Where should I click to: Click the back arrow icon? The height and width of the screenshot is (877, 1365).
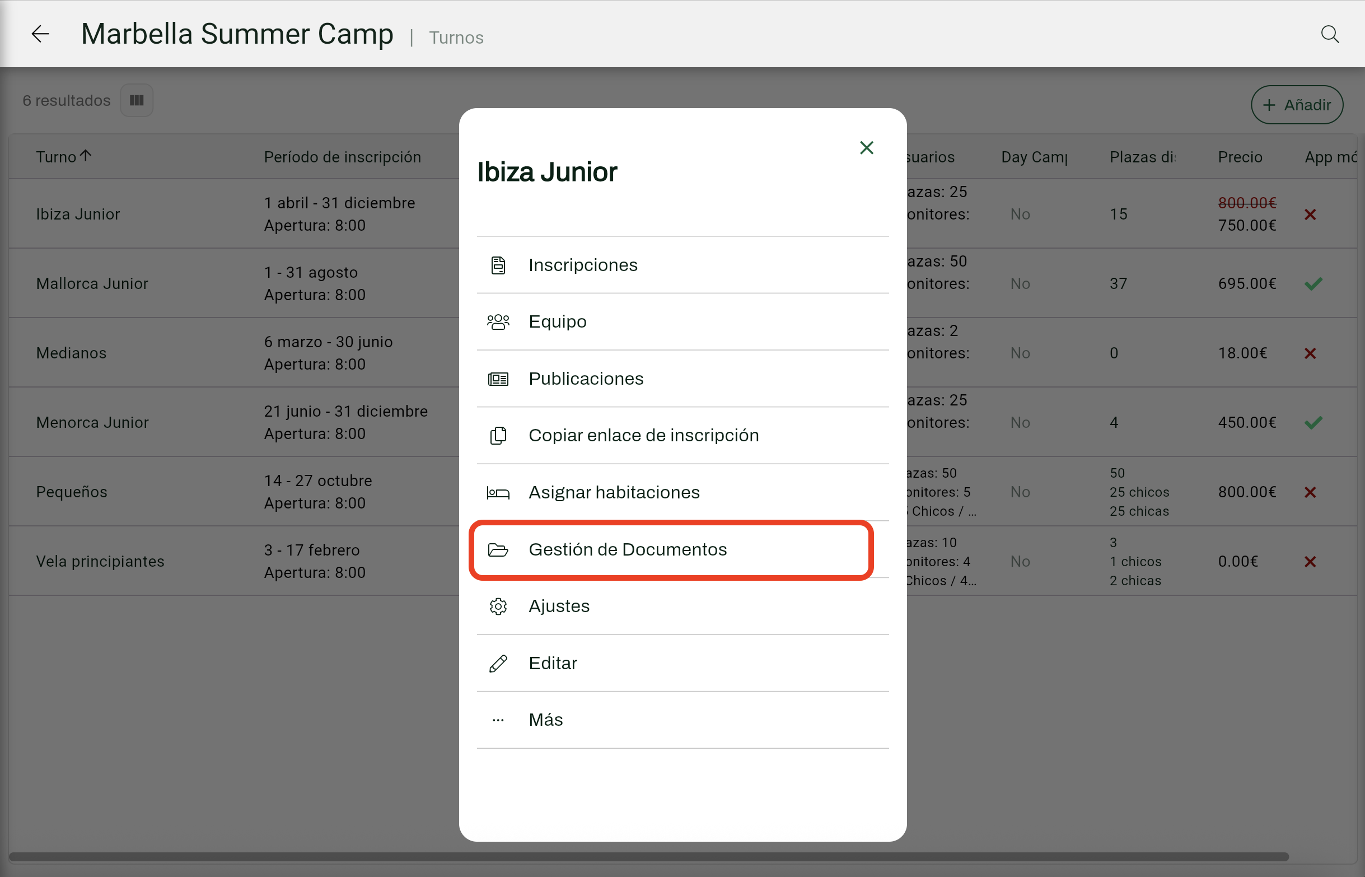click(x=40, y=34)
